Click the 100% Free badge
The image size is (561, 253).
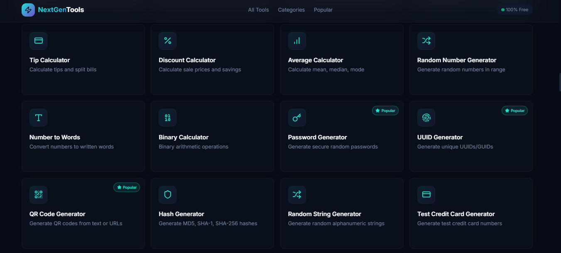[x=514, y=9]
